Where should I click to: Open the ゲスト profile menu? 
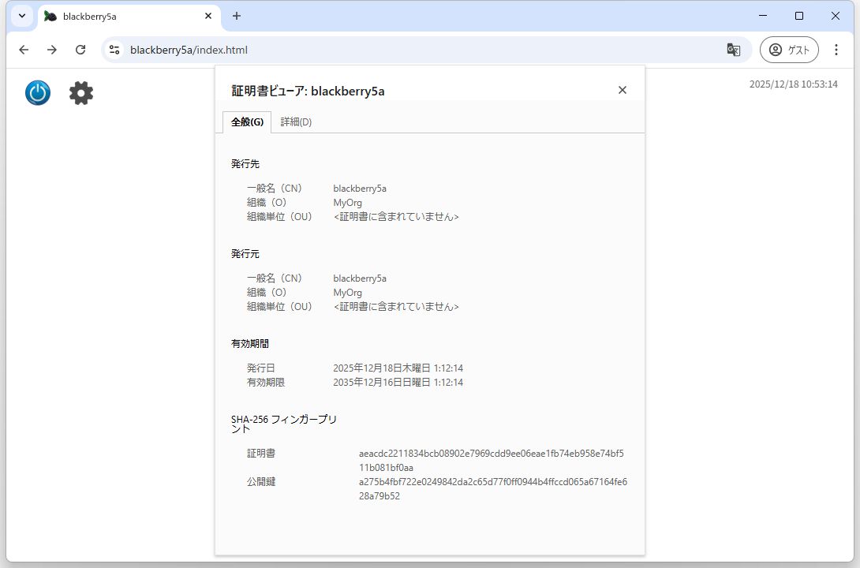[788, 49]
